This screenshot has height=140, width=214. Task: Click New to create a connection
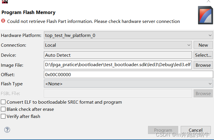[203, 45]
